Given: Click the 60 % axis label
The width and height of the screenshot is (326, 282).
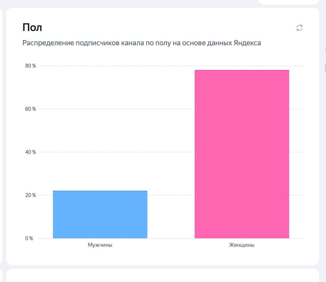Looking at the screenshot, I should point(31,109).
